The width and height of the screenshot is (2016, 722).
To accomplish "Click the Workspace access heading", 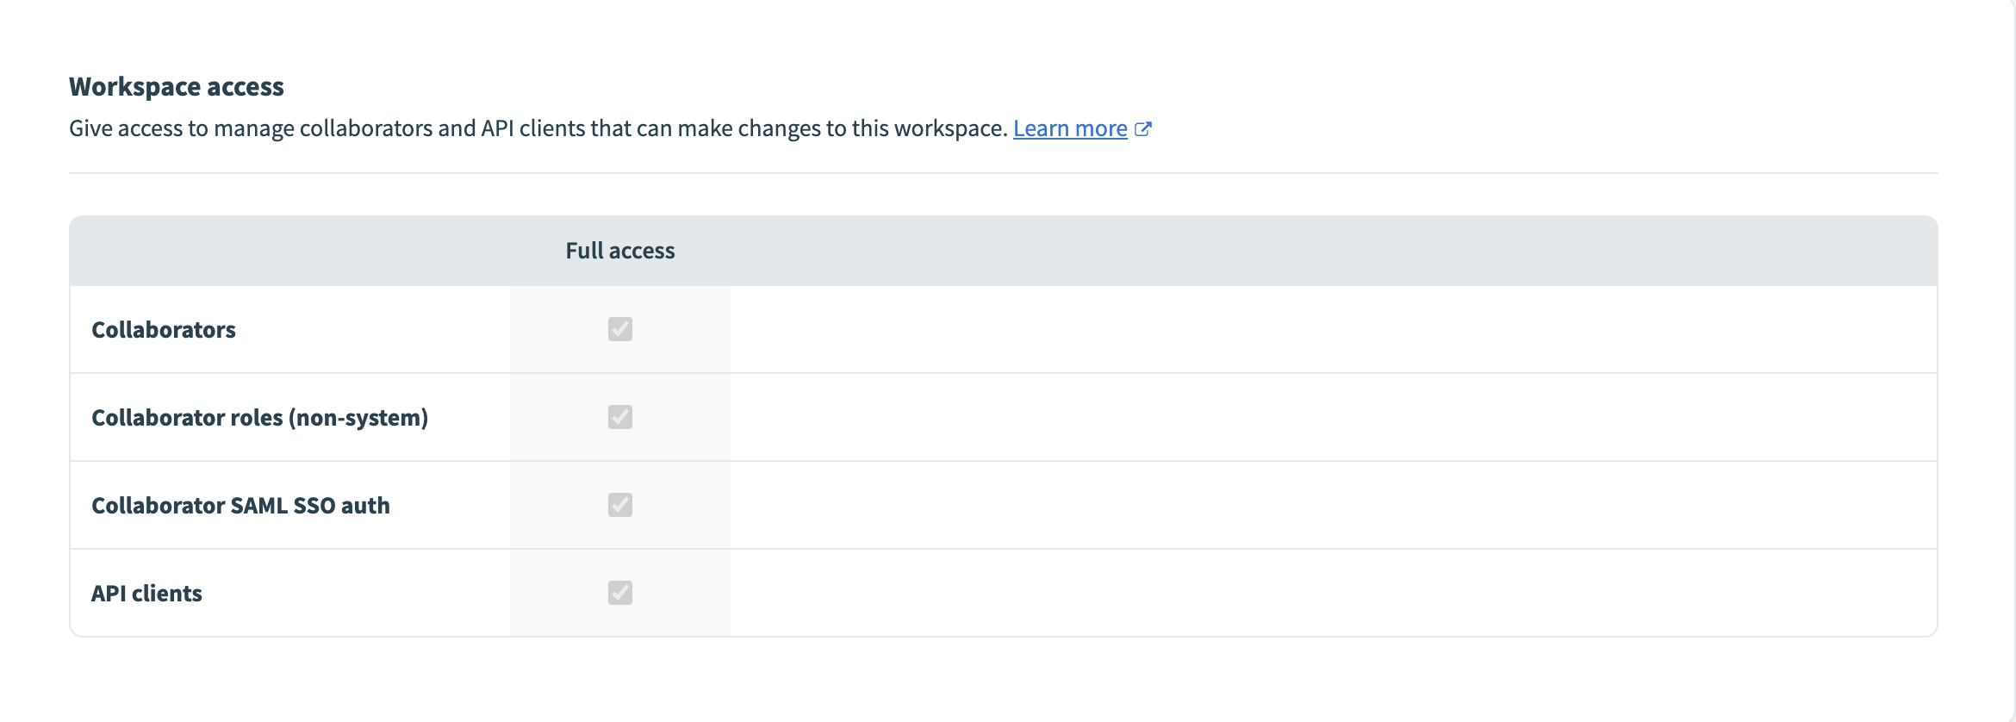I will [177, 87].
